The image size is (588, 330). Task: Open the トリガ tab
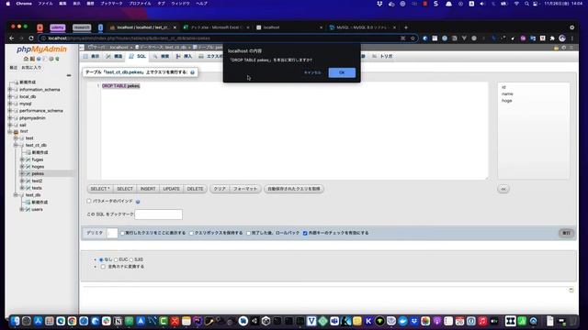382,57
